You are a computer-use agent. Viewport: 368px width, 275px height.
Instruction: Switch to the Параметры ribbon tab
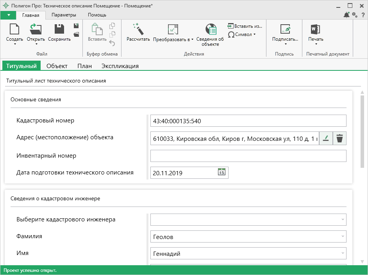(64, 15)
